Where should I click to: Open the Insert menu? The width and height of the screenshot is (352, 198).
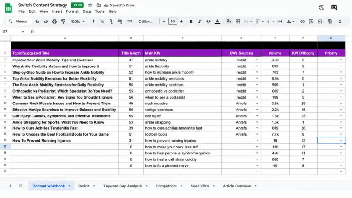coord(57,11)
